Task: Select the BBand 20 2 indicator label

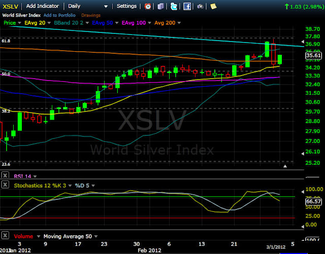Action: click(x=69, y=23)
